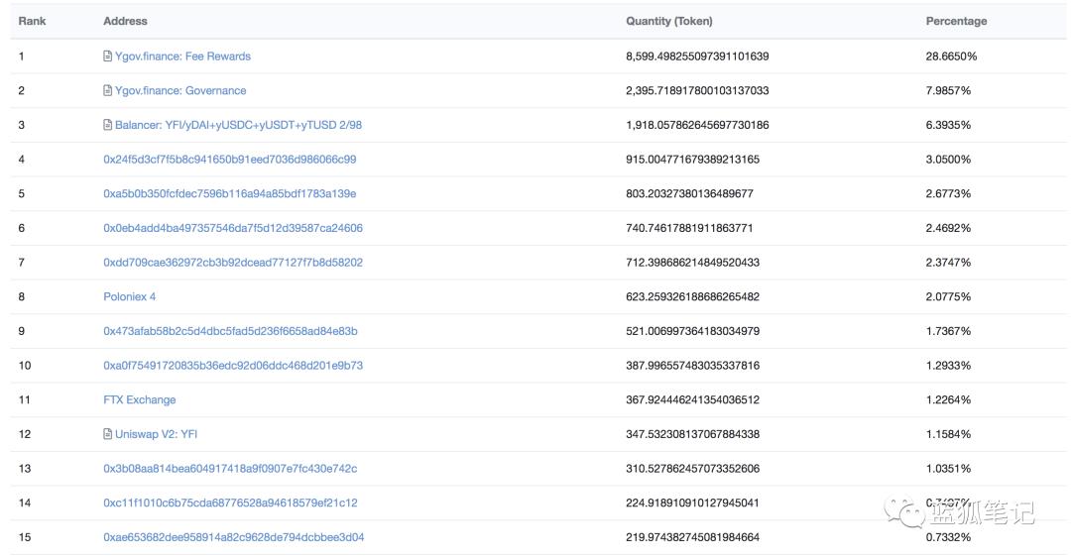Open address 0xc11f1010c6b75cda68776528a94618579ef21c12
This screenshot has width=1071, height=560.
[230, 503]
